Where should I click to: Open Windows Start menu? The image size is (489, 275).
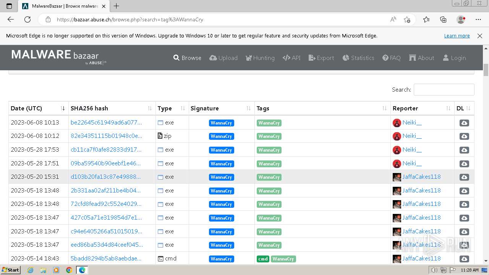(x=11, y=270)
